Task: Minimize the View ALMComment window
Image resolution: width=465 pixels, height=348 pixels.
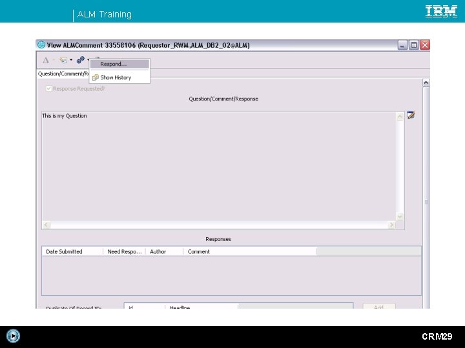Action: click(x=402, y=45)
